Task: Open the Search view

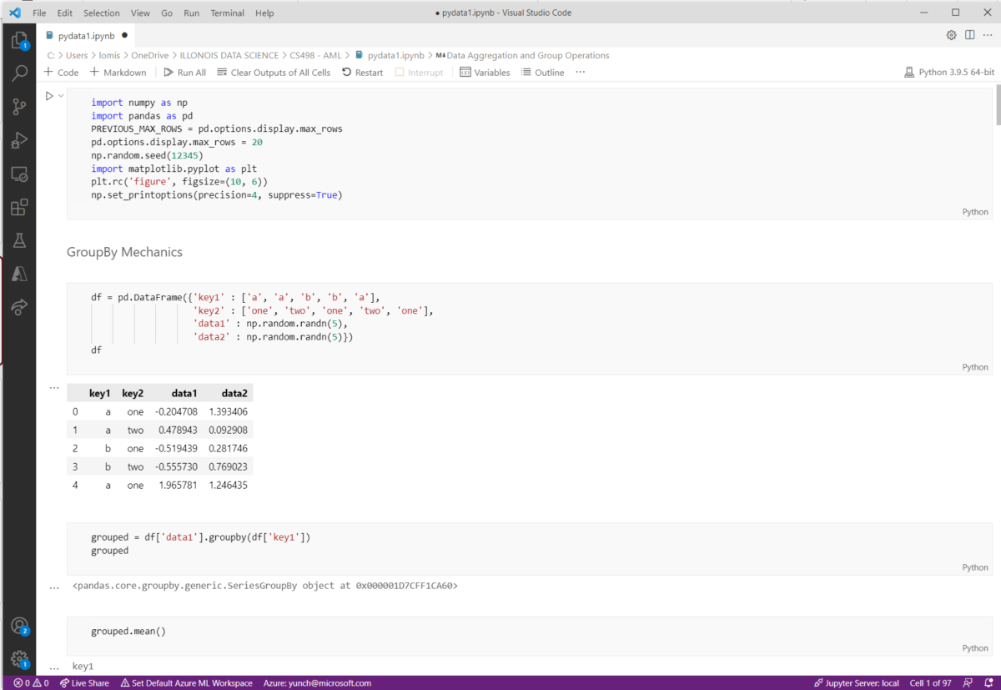Action: pos(18,73)
